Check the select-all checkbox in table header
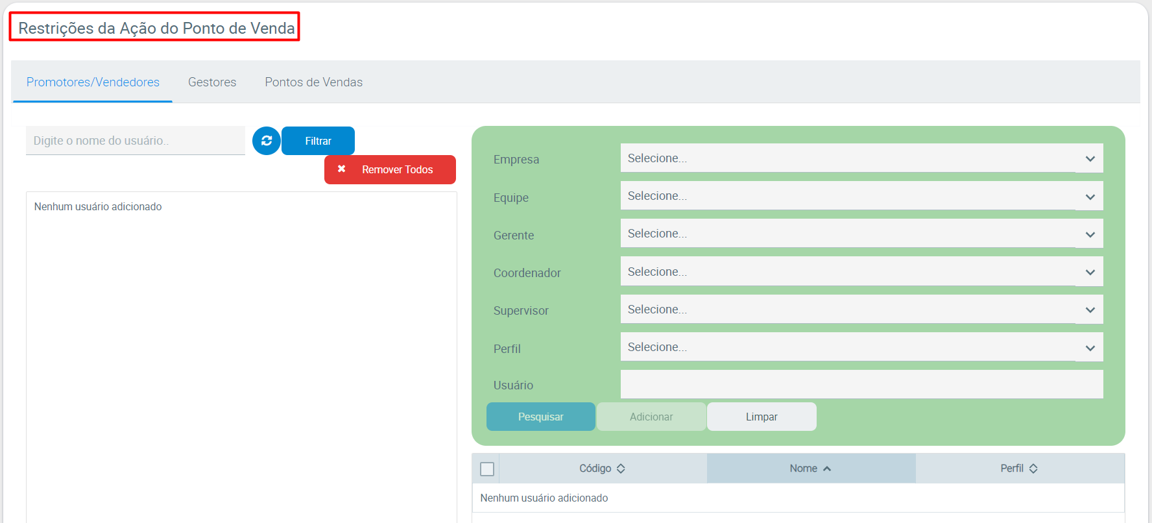Screen dimensions: 1152x523 pyautogui.click(x=487, y=468)
